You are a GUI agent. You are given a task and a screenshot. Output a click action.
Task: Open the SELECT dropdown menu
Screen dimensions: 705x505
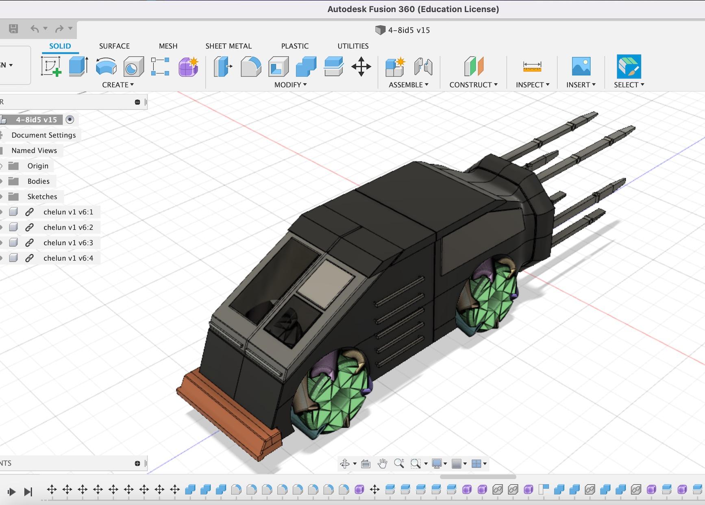coord(629,85)
